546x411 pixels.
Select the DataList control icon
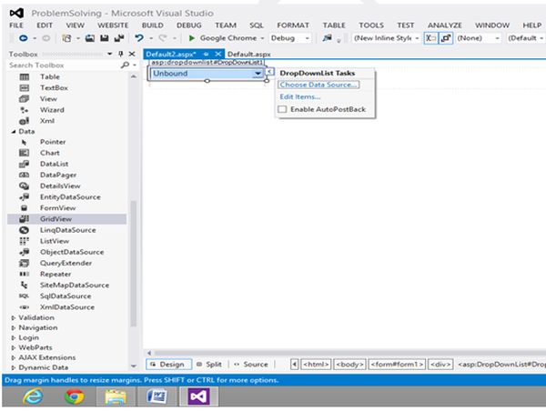(24, 164)
